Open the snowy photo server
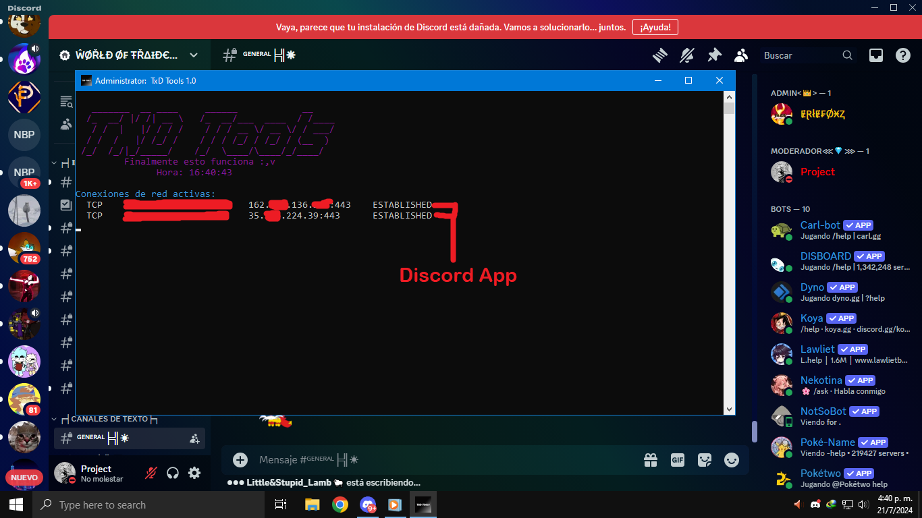This screenshot has height=518, width=922. (24, 210)
